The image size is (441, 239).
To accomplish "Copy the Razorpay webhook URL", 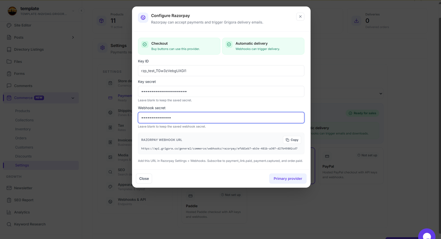I will (292, 140).
